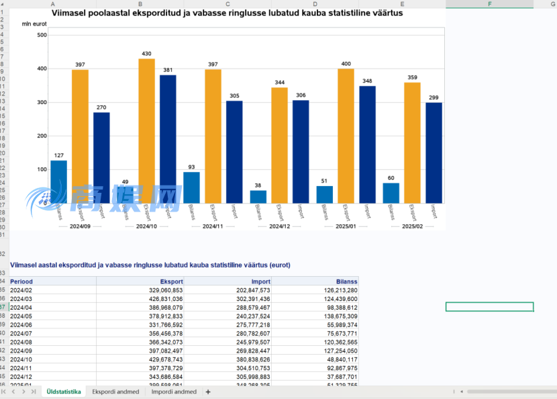
Task: Go to the previous sheet tab arrow
Action: (x=13, y=392)
